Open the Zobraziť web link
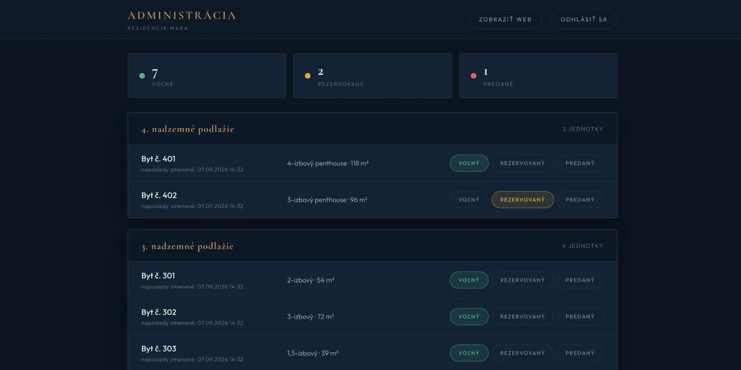741x370 pixels. [505, 19]
